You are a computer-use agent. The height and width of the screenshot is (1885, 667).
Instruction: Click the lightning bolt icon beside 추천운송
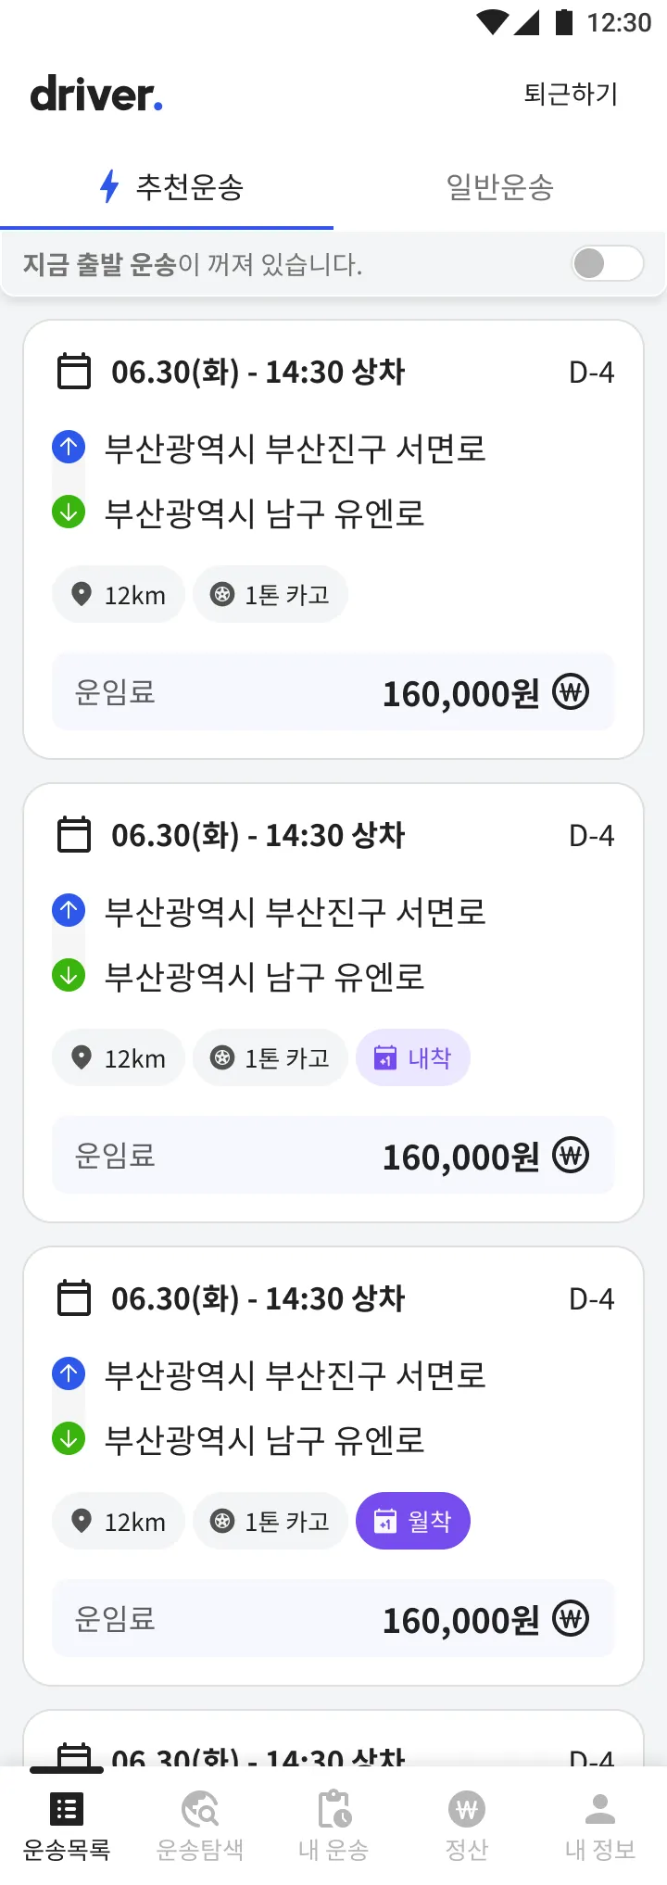click(x=109, y=186)
